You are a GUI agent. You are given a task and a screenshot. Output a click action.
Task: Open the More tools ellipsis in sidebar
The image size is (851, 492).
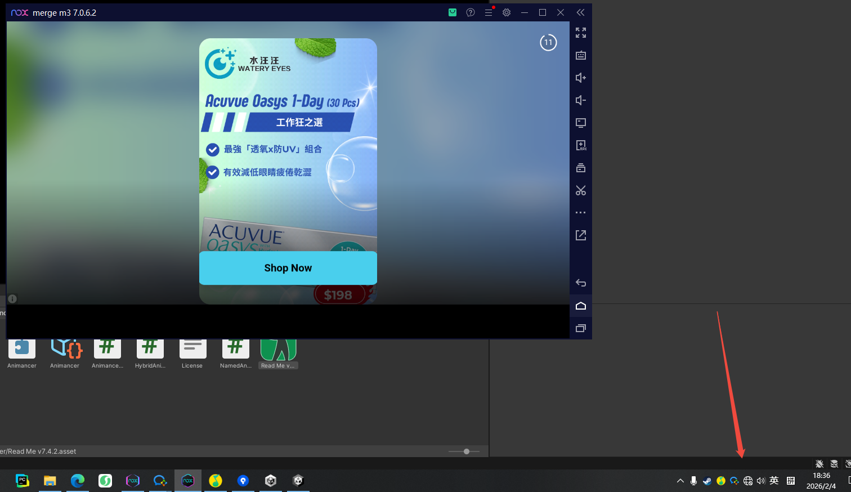(x=580, y=212)
